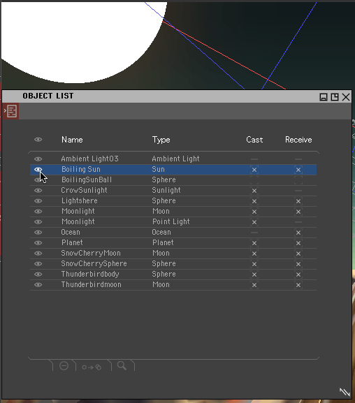
Task: Toggle all visibility via header eye icon
Action: pos(38,140)
